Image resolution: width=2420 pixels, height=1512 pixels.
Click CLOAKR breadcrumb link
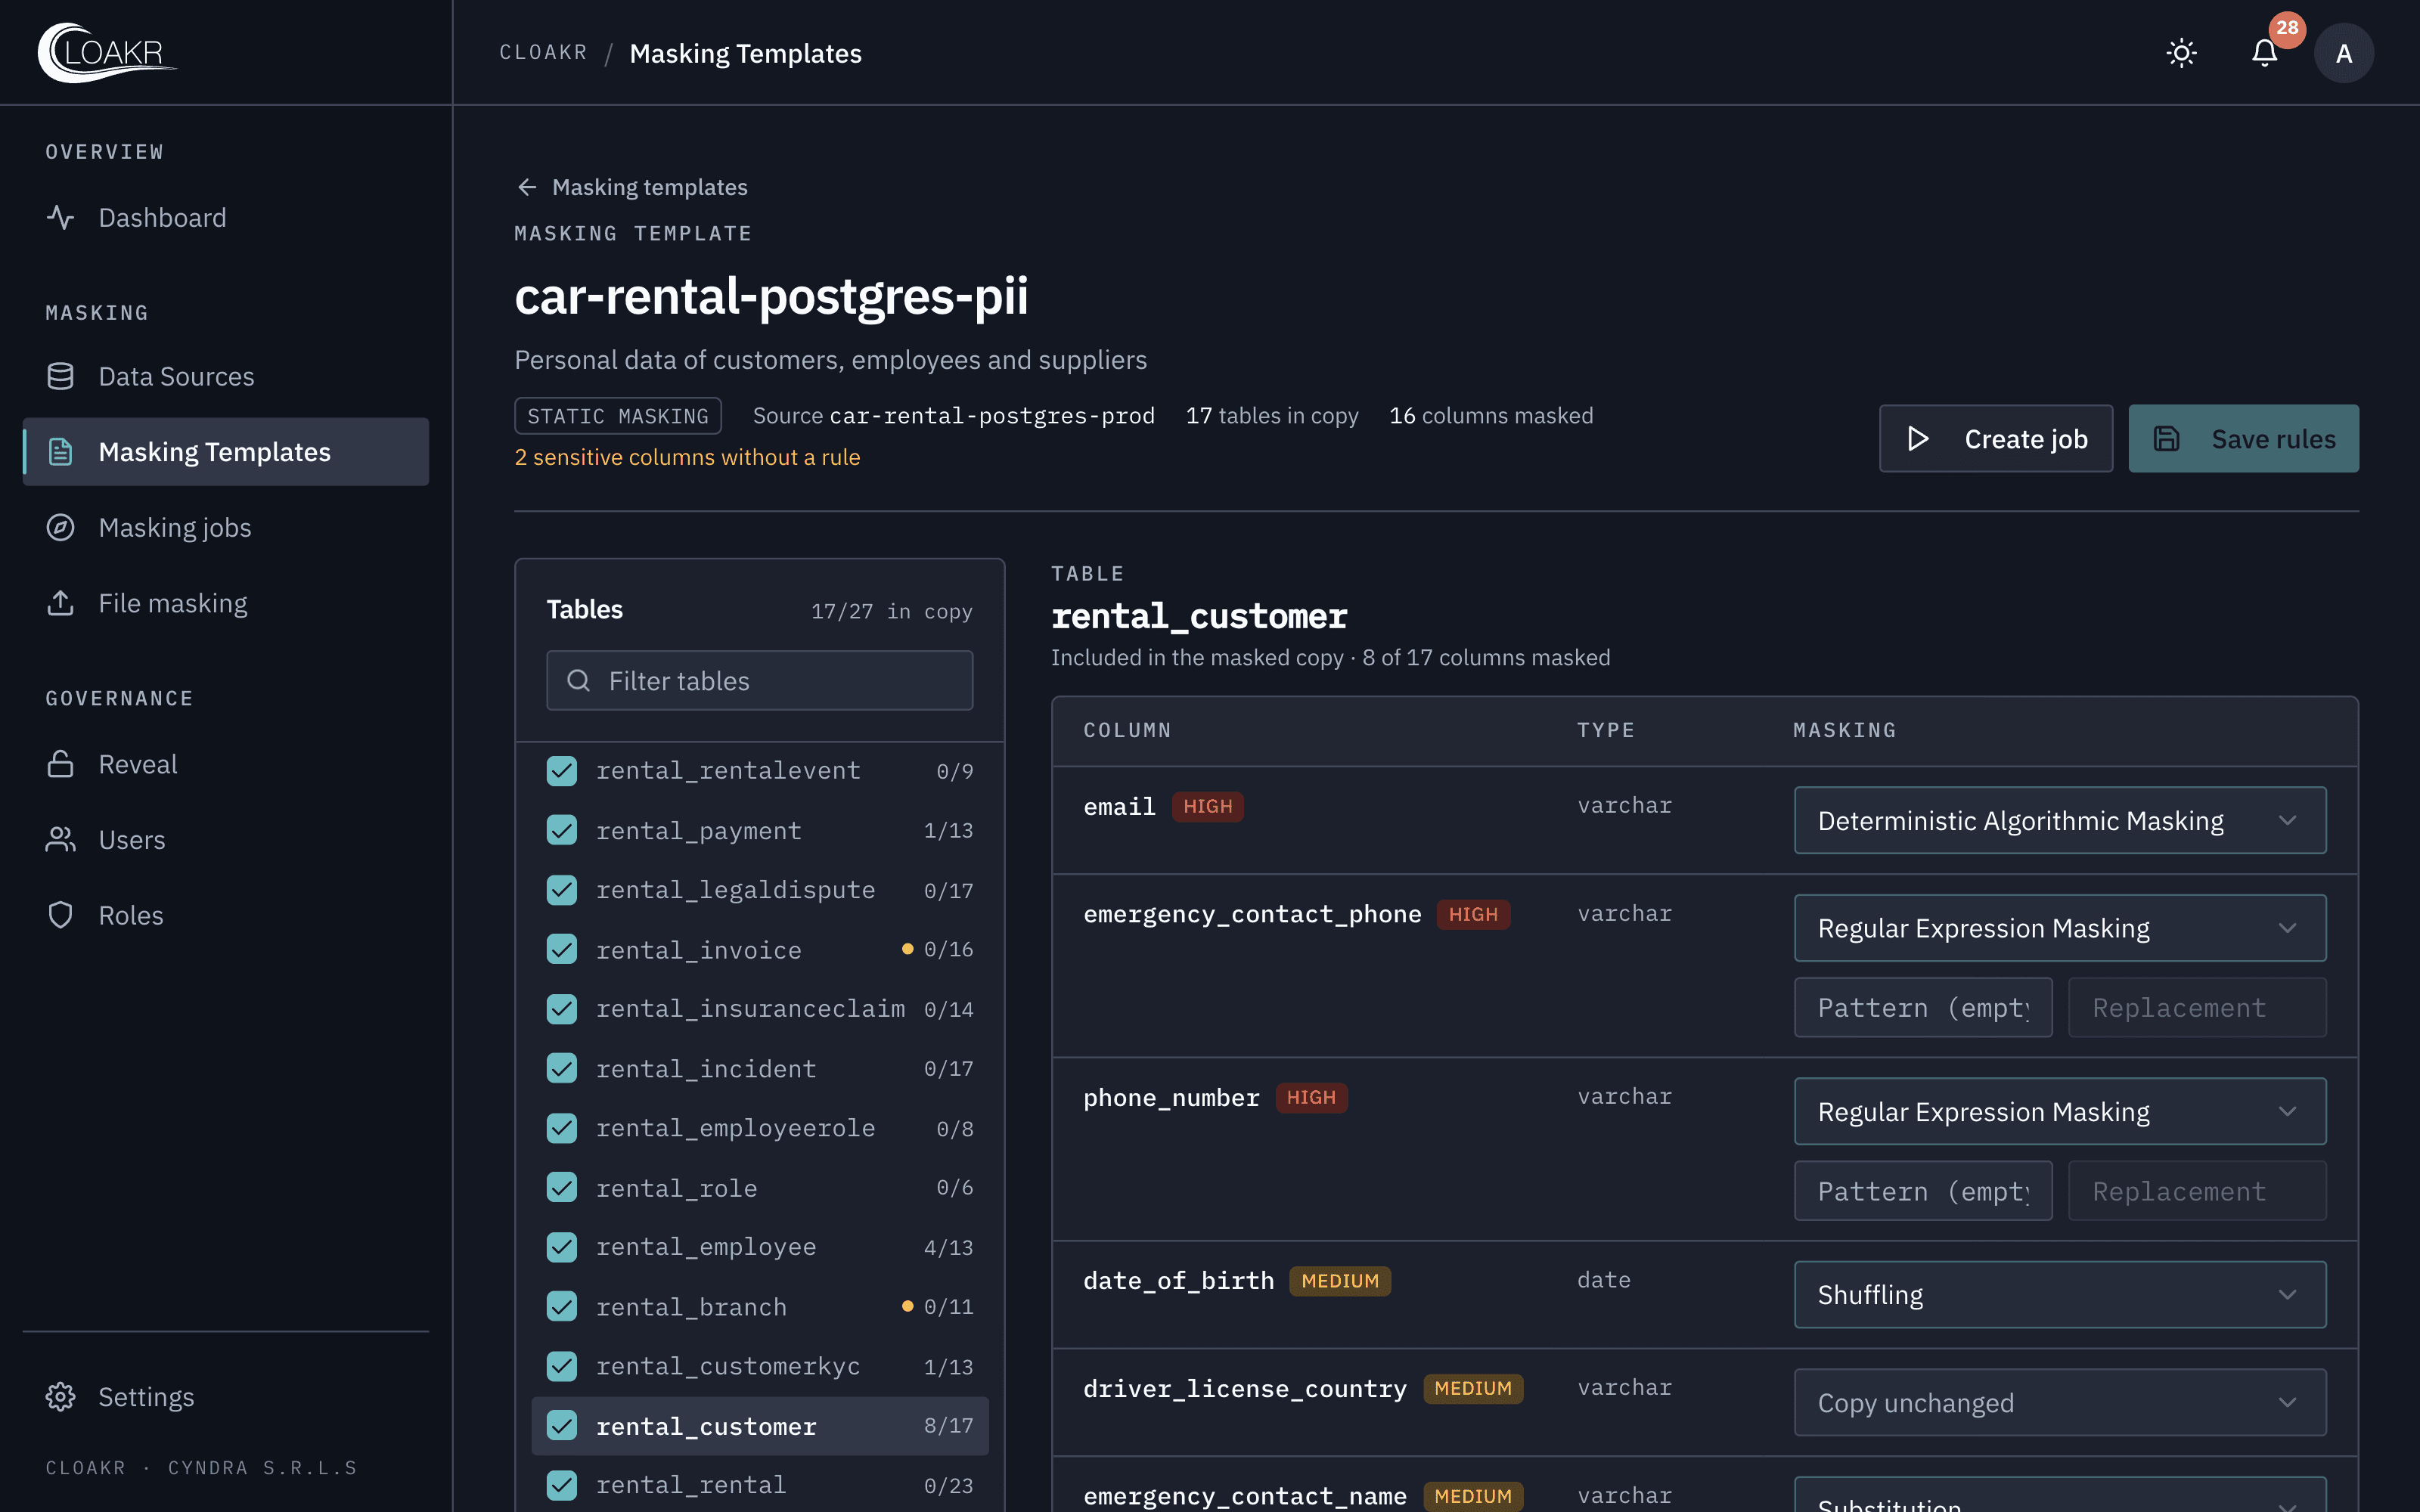(544, 52)
